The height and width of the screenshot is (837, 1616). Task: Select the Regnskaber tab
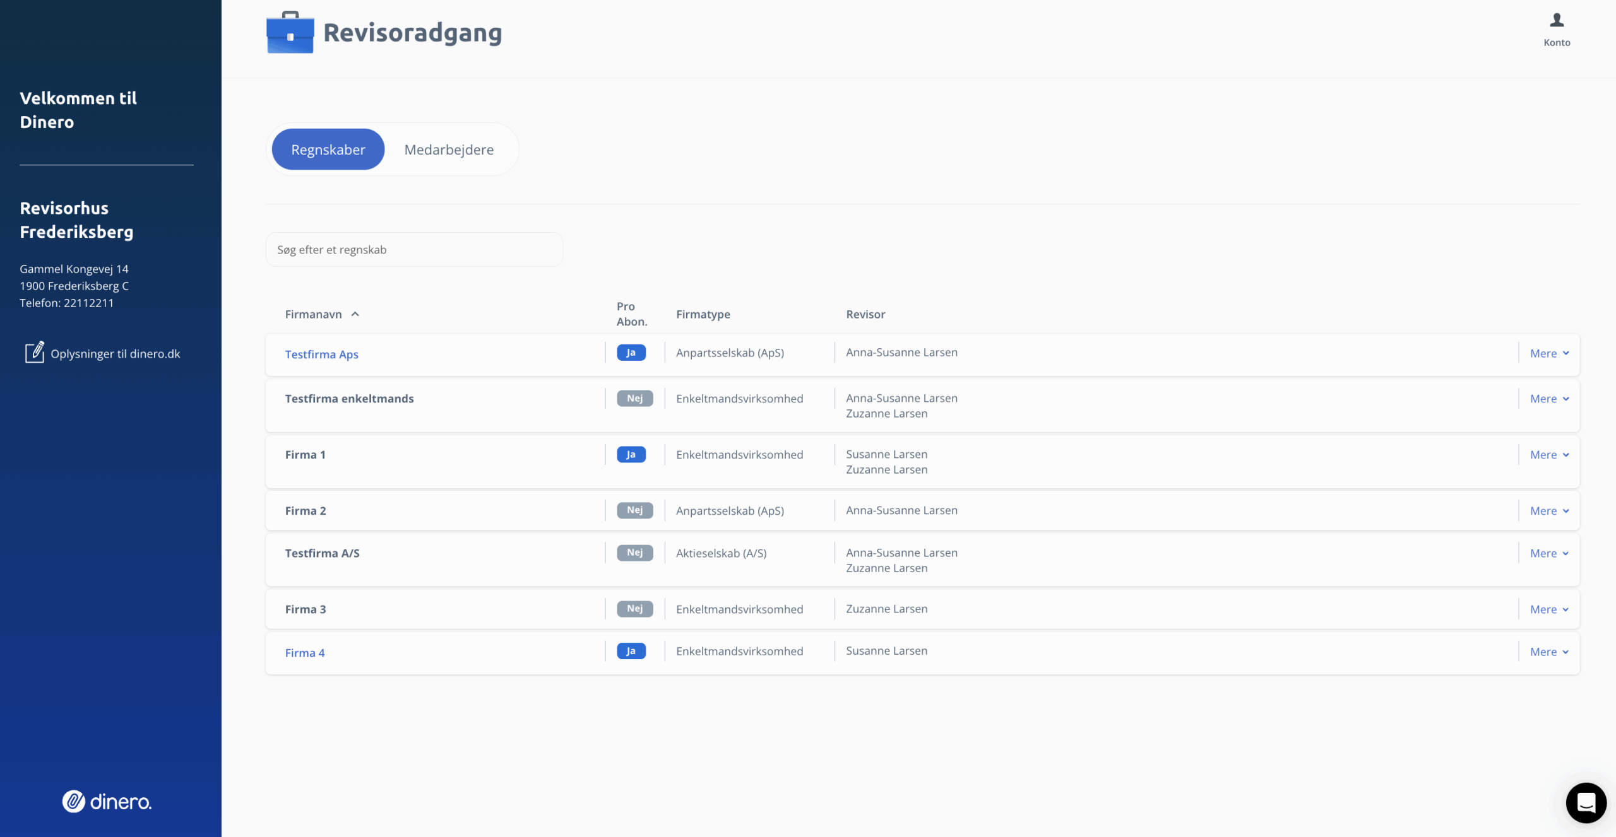click(x=328, y=149)
